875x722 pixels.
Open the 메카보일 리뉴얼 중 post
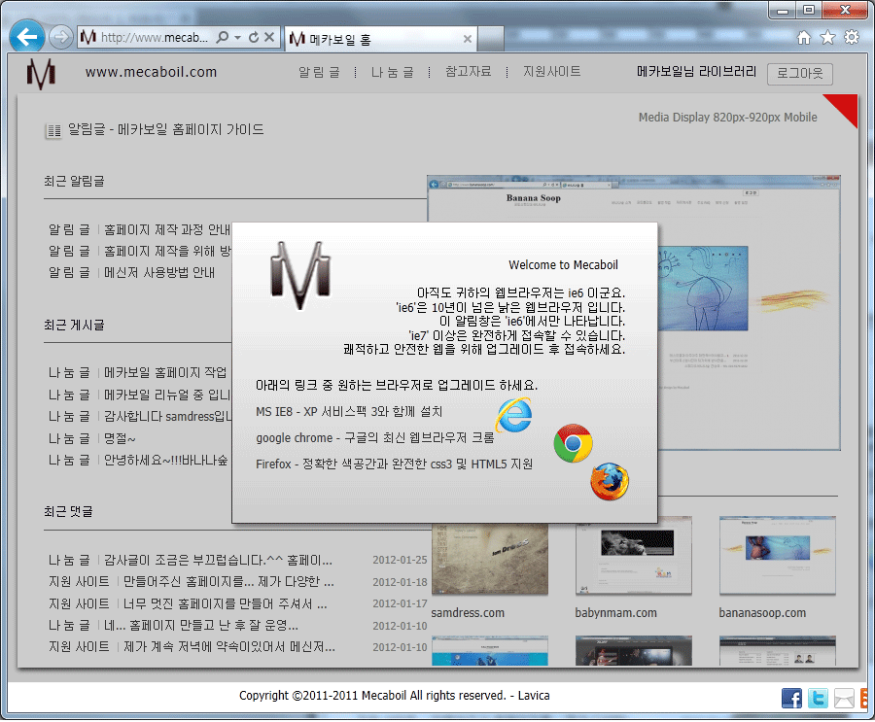tap(167, 395)
